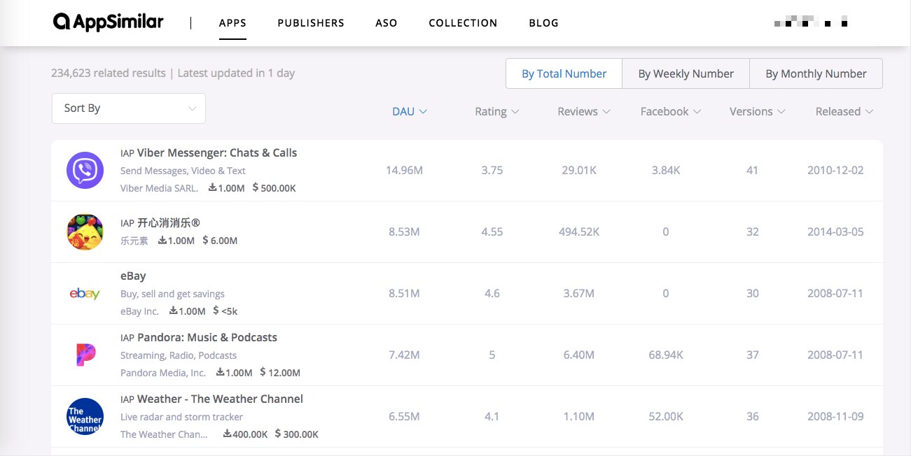The width and height of the screenshot is (911, 456).
Task: Expand the Sort By dropdown
Action: tap(129, 108)
